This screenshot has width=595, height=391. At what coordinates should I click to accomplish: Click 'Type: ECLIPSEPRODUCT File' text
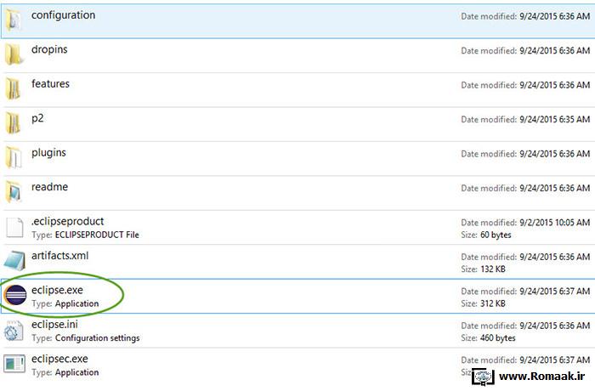point(85,235)
